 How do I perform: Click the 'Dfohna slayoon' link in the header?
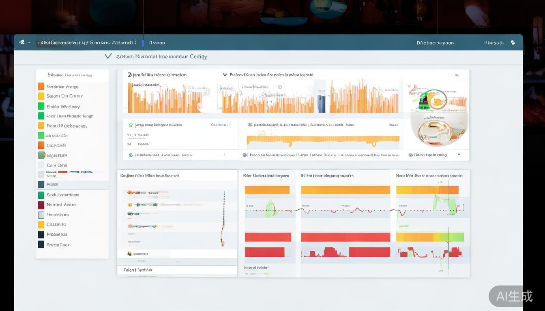[435, 43]
